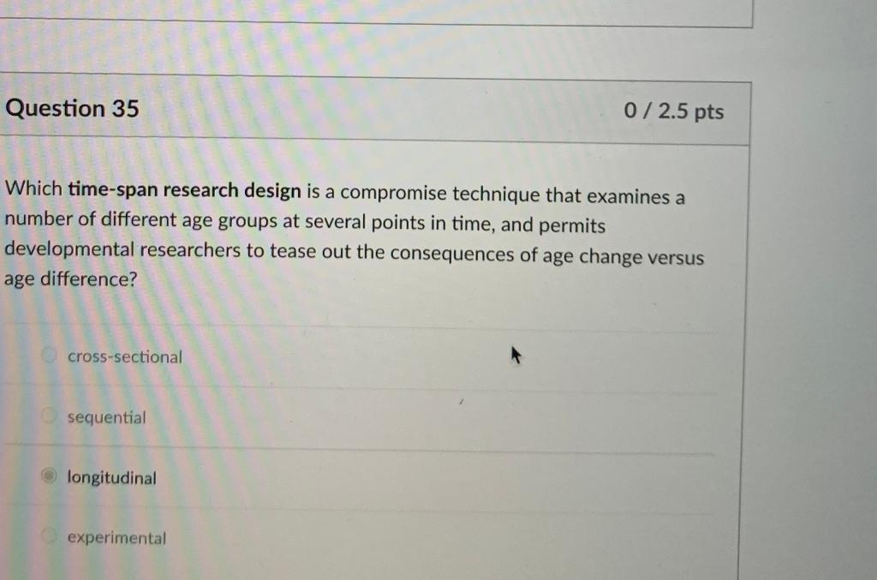The width and height of the screenshot is (877, 580).
Task: Click the cross-sectional answer label text
Action: [123, 356]
